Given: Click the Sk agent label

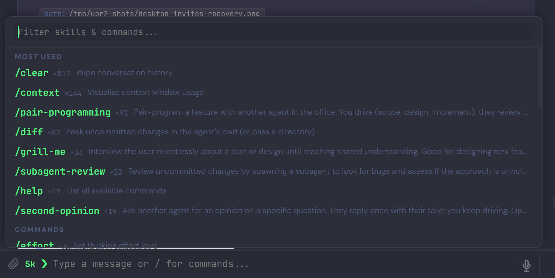Looking at the screenshot, I should click(30, 264).
